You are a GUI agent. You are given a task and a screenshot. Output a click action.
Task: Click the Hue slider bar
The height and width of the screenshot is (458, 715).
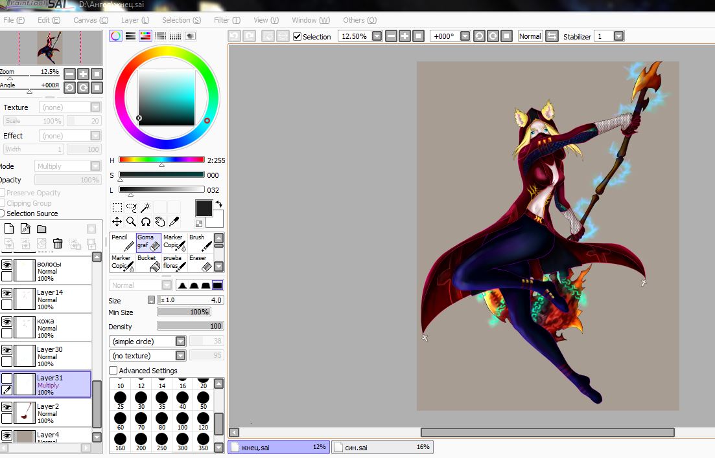[x=161, y=160]
